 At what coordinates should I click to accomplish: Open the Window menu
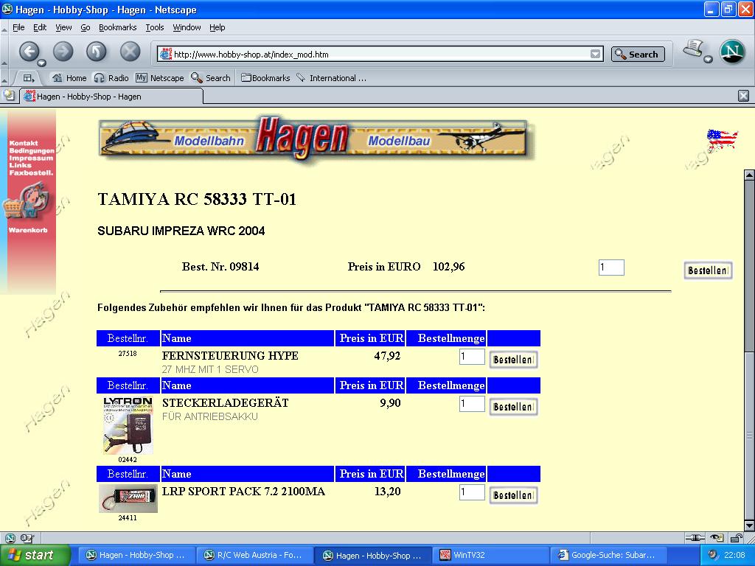coord(187,27)
